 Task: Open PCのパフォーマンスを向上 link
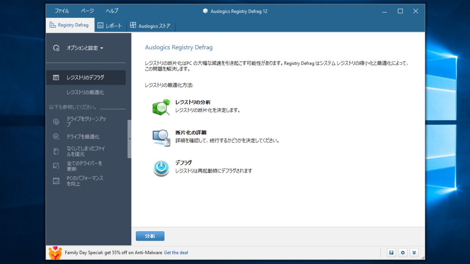click(x=85, y=181)
